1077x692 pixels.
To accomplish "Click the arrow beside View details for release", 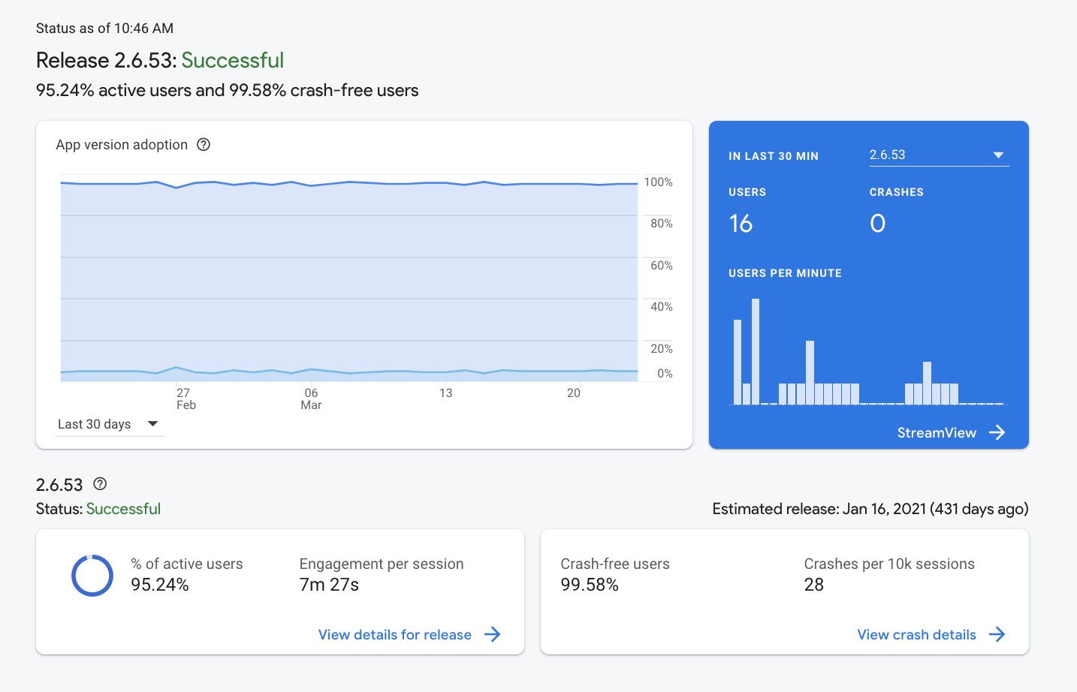I will 493,634.
